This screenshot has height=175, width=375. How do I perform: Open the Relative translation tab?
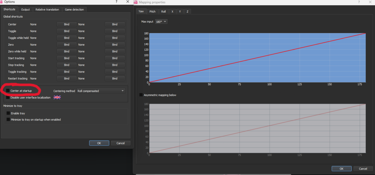(47, 9)
